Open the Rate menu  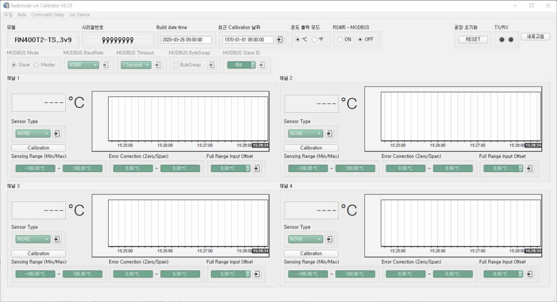tap(22, 15)
